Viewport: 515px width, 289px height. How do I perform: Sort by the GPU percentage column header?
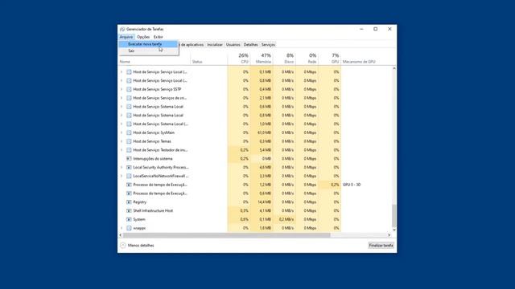click(330, 59)
